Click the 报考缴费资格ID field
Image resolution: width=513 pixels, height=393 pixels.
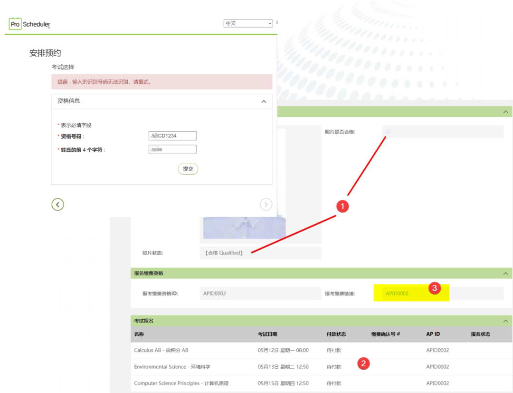point(260,294)
